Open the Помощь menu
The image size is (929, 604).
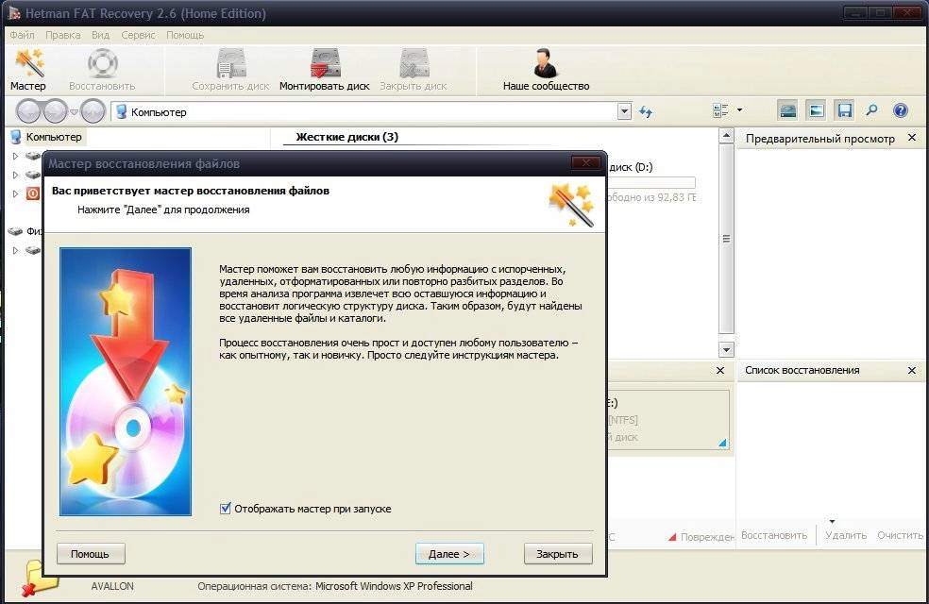coord(185,35)
